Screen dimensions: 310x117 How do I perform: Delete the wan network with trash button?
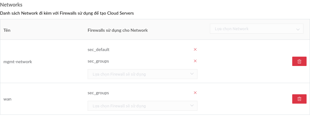point(299,99)
